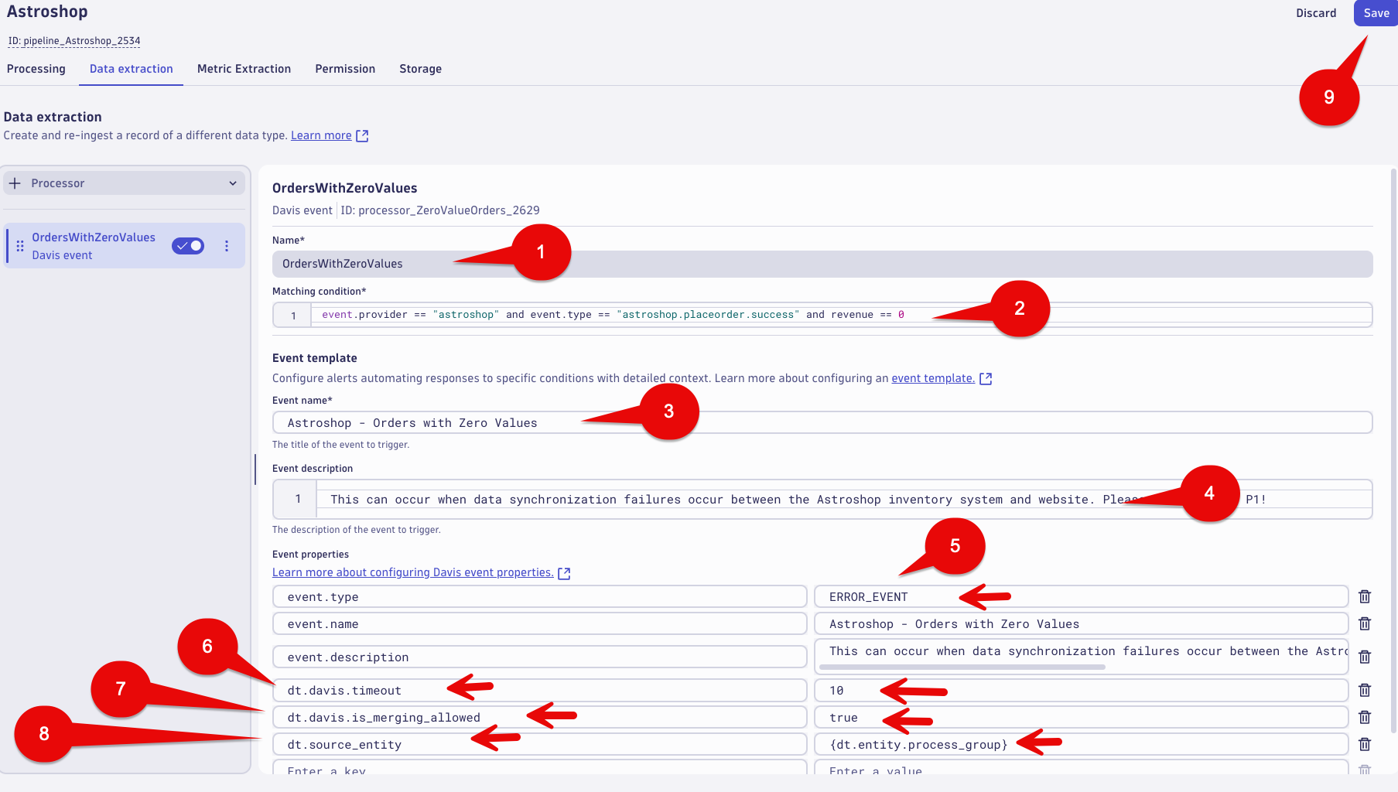Edit the timeout value 10 field
This screenshot has width=1398, height=792.
point(1082,690)
